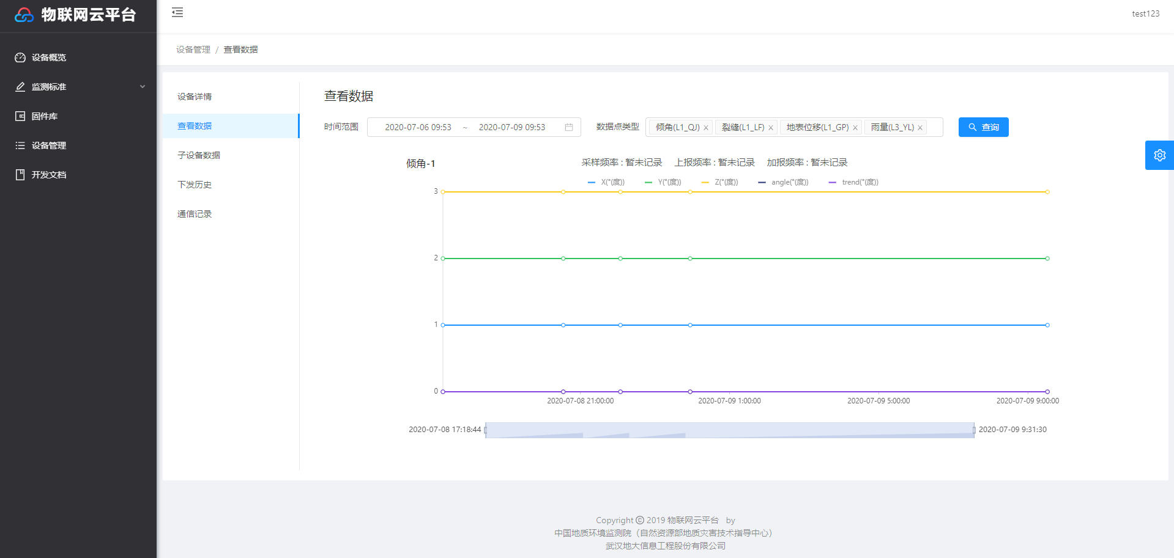The image size is (1174, 558).
Task: Remove the 裂缝(L1_LF) tag
Action: [x=771, y=128]
